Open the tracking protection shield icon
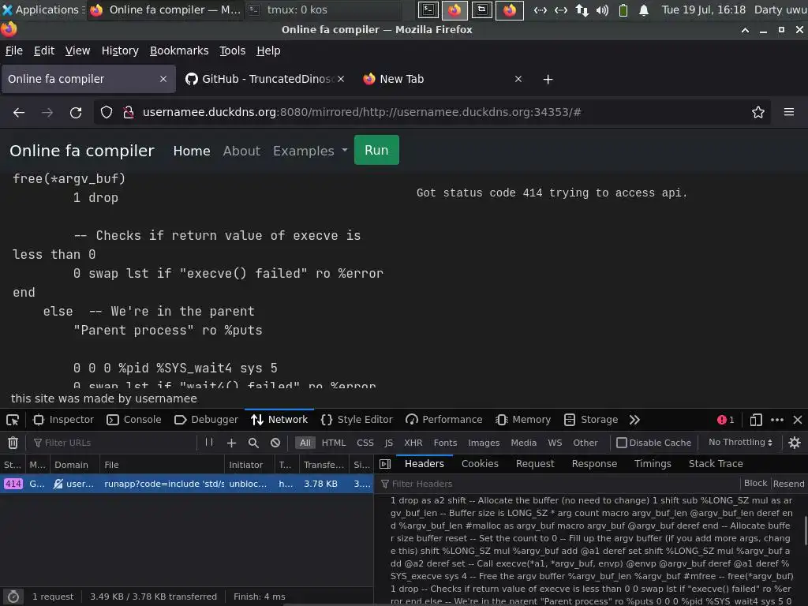808x606 pixels. 107,112
